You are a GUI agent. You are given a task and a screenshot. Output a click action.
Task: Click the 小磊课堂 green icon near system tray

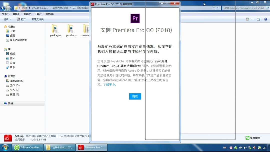[x=247, y=137]
